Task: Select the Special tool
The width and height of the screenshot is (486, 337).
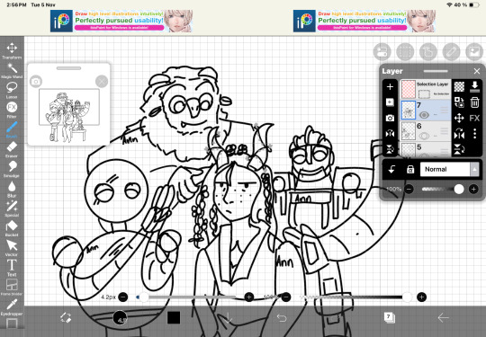Action: (12, 208)
